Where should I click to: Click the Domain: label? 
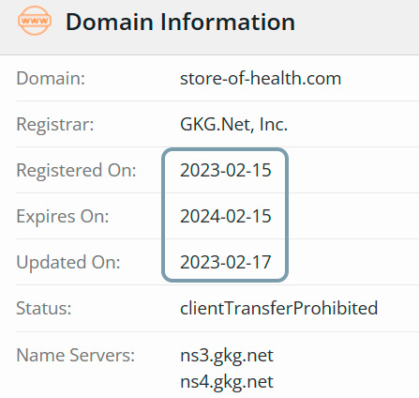pyautogui.click(x=51, y=78)
